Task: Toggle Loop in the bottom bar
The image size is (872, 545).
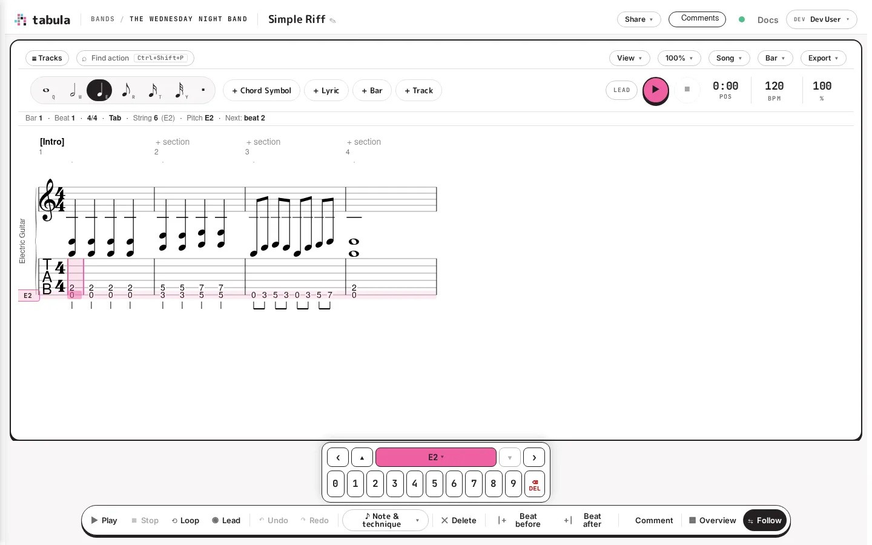Action: (185, 521)
